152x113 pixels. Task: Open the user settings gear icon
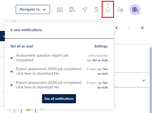(120, 9)
